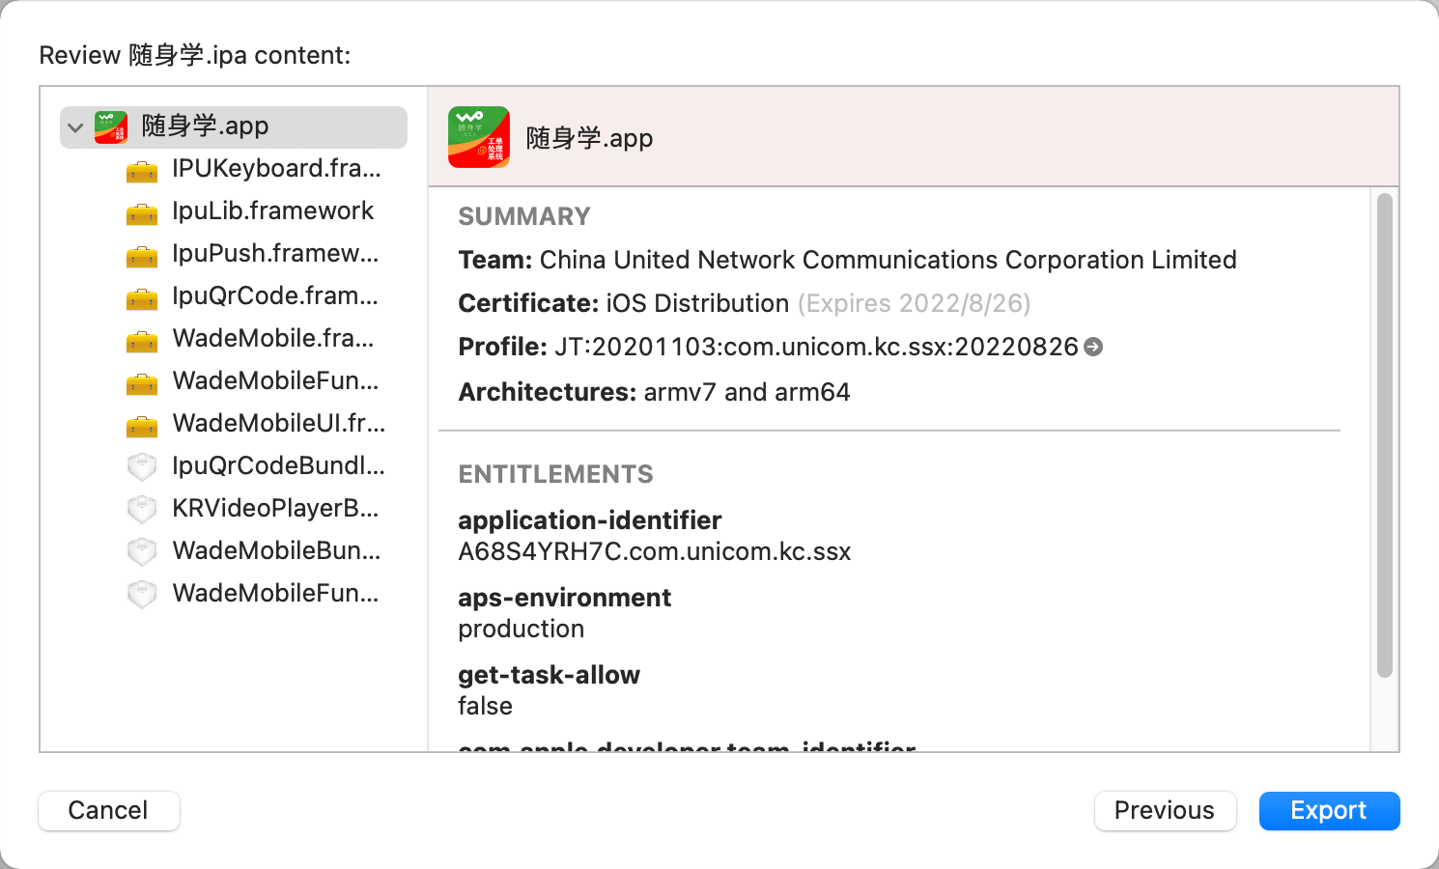This screenshot has height=869, width=1439.
Task: Click the Profile JT:20201103:com.unicom.kc.ssx:20220826 text
Action: 768,347
